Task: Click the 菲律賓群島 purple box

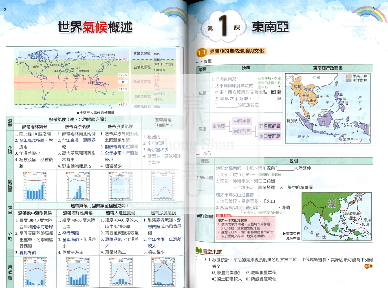Action: tap(270, 126)
